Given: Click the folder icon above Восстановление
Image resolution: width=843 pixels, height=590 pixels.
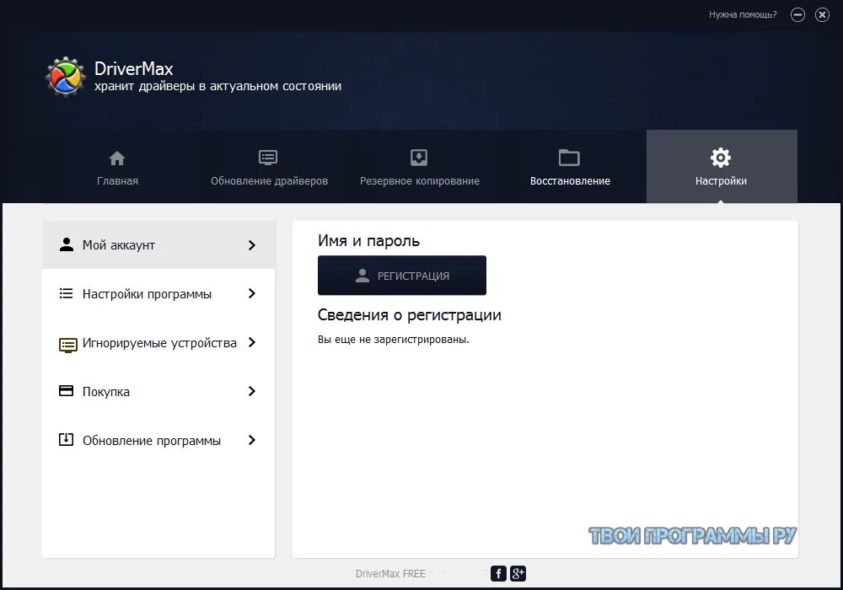Looking at the screenshot, I should (x=569, y=158).
